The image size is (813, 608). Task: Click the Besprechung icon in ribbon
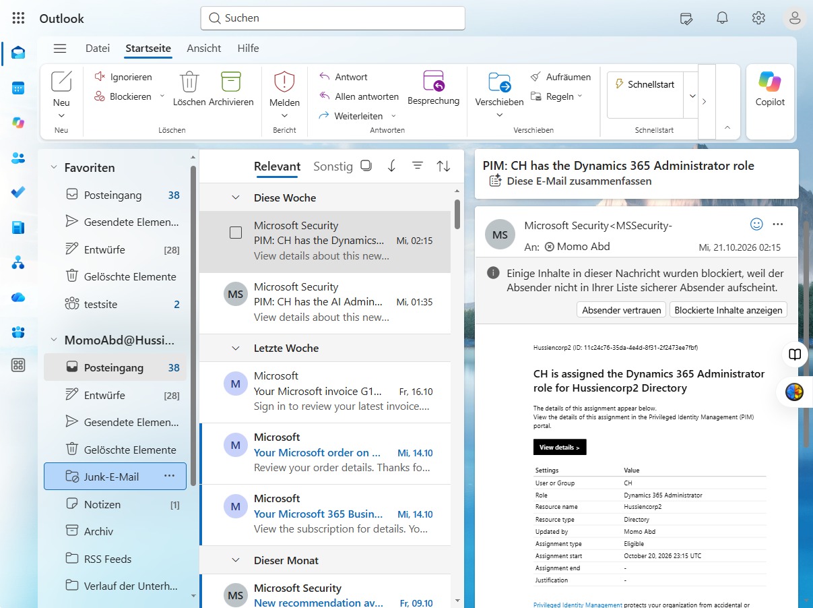pyautogui.click(x=434, y=81)
